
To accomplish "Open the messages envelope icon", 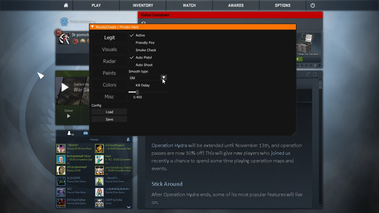I will click(x=86, y=133).
